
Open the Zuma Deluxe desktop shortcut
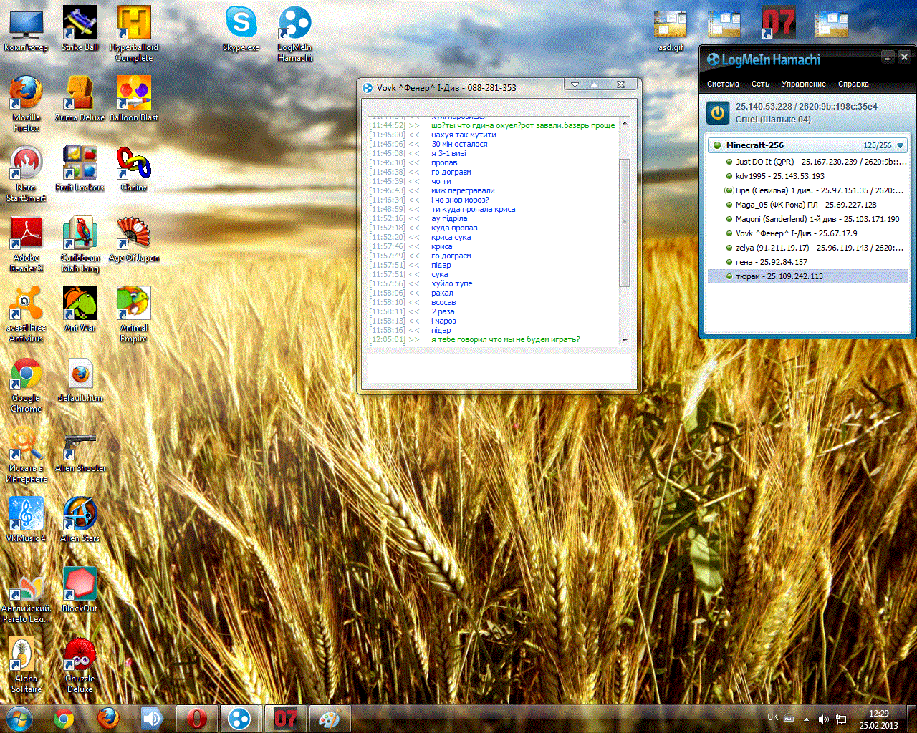point(80,100)
